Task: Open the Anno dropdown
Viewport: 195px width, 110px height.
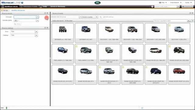Action: (36, 32)
